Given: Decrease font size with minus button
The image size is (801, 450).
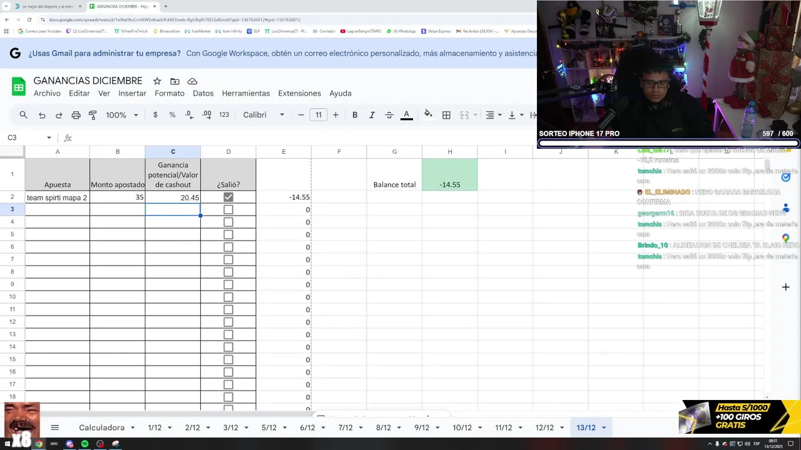Looking at the screenshot, I should coord(301,115).
